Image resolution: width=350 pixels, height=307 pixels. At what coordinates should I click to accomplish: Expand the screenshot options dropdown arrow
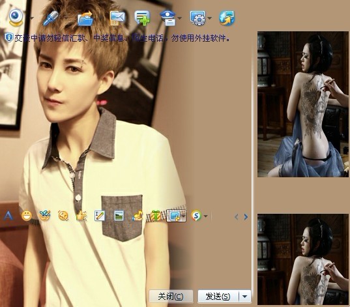coord(183,216)
